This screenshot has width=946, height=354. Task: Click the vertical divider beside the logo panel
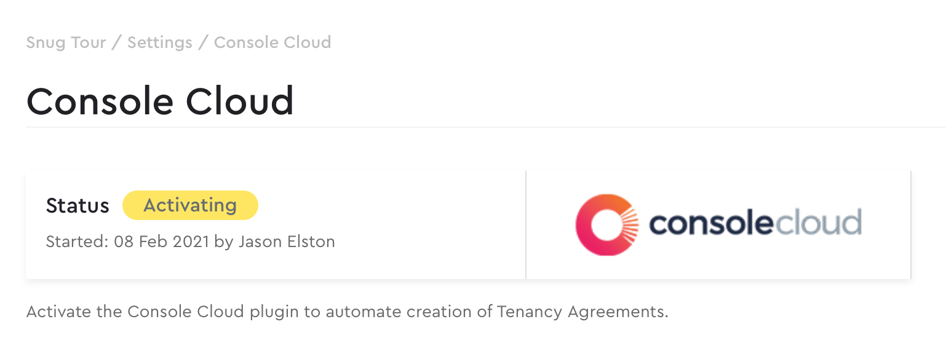526,225
